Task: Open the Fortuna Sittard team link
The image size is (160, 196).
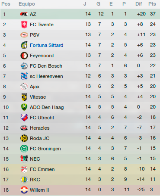Action: pyautogui.click(x=47, y=45)
